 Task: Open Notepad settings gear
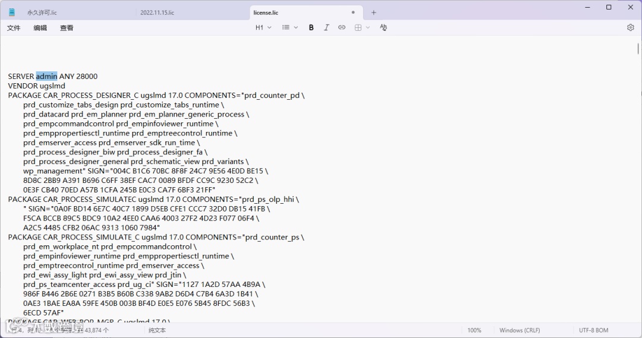tap(631, 27)
